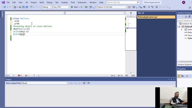Screen dimensions: 192x108
Task: Open the Debug configuration dropdown
Action: click(47, 7)
